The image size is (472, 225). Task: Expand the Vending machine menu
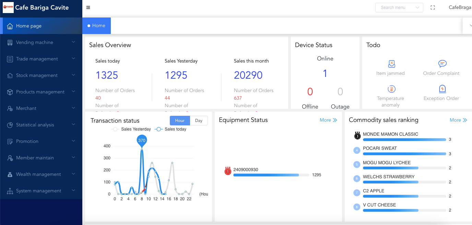41,42
